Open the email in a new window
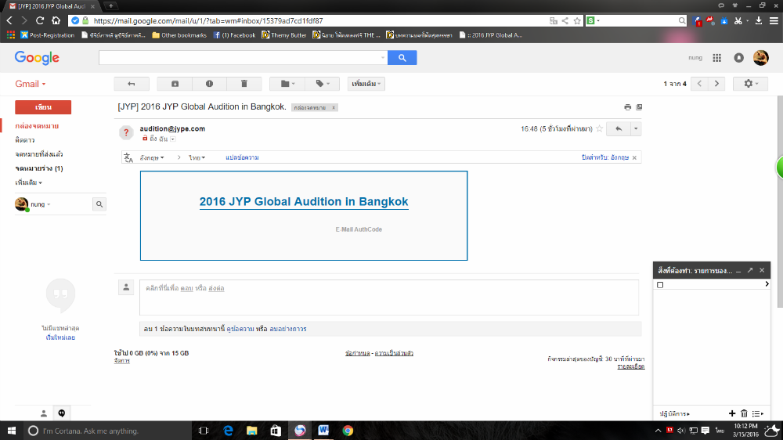 [639, 107]
